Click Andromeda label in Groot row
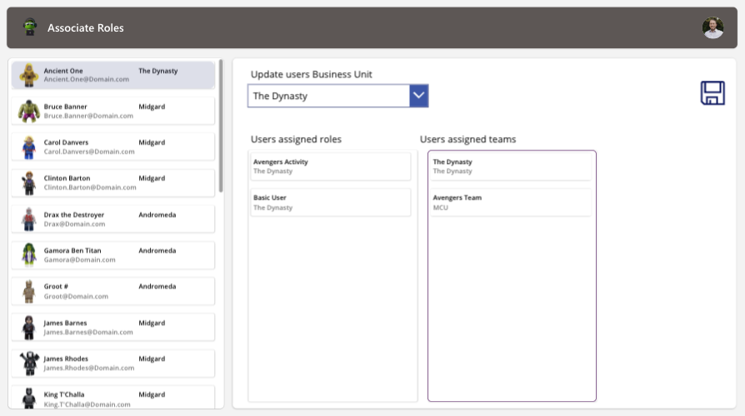 point(157,286)
